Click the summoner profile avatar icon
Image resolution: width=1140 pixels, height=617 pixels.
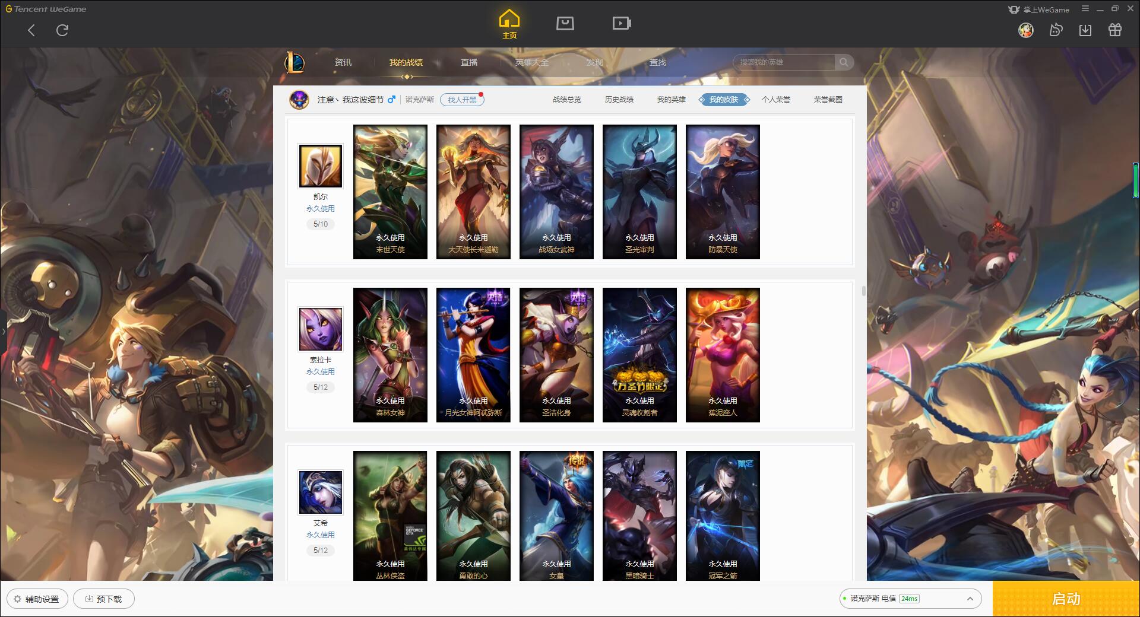tap(299, 99)
